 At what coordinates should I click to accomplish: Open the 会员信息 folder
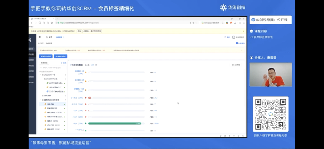(x=46, y=96)
